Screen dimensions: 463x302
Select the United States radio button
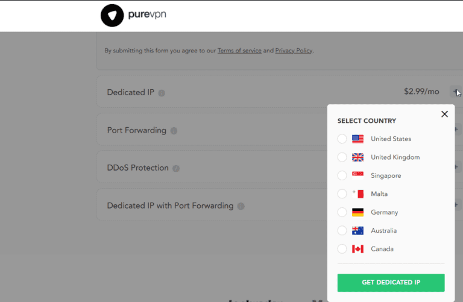[x=342, y=139]
